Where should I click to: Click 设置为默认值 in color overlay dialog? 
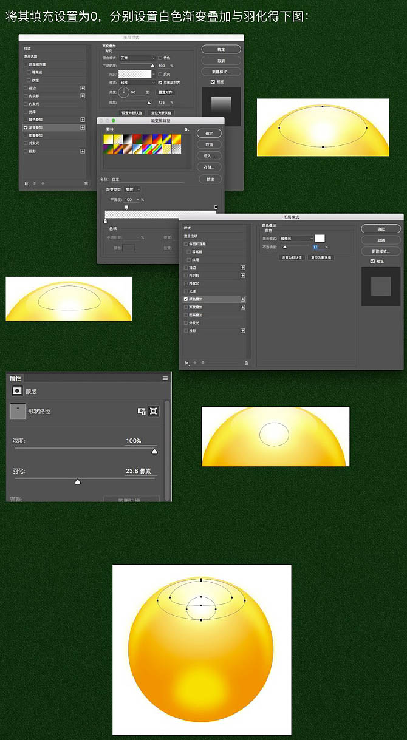(292, 257)
